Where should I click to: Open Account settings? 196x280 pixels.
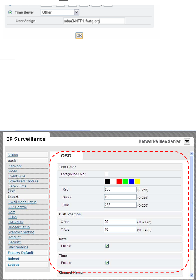14,237
